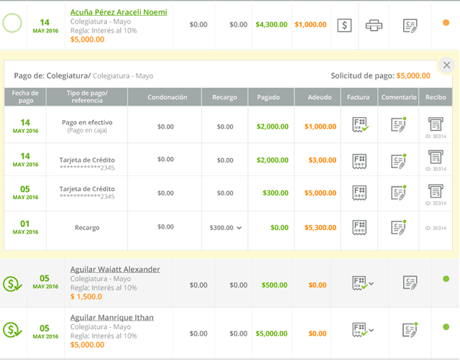Open receipt icon for 05 MAY $300.00 payment

tap(436, 191)
